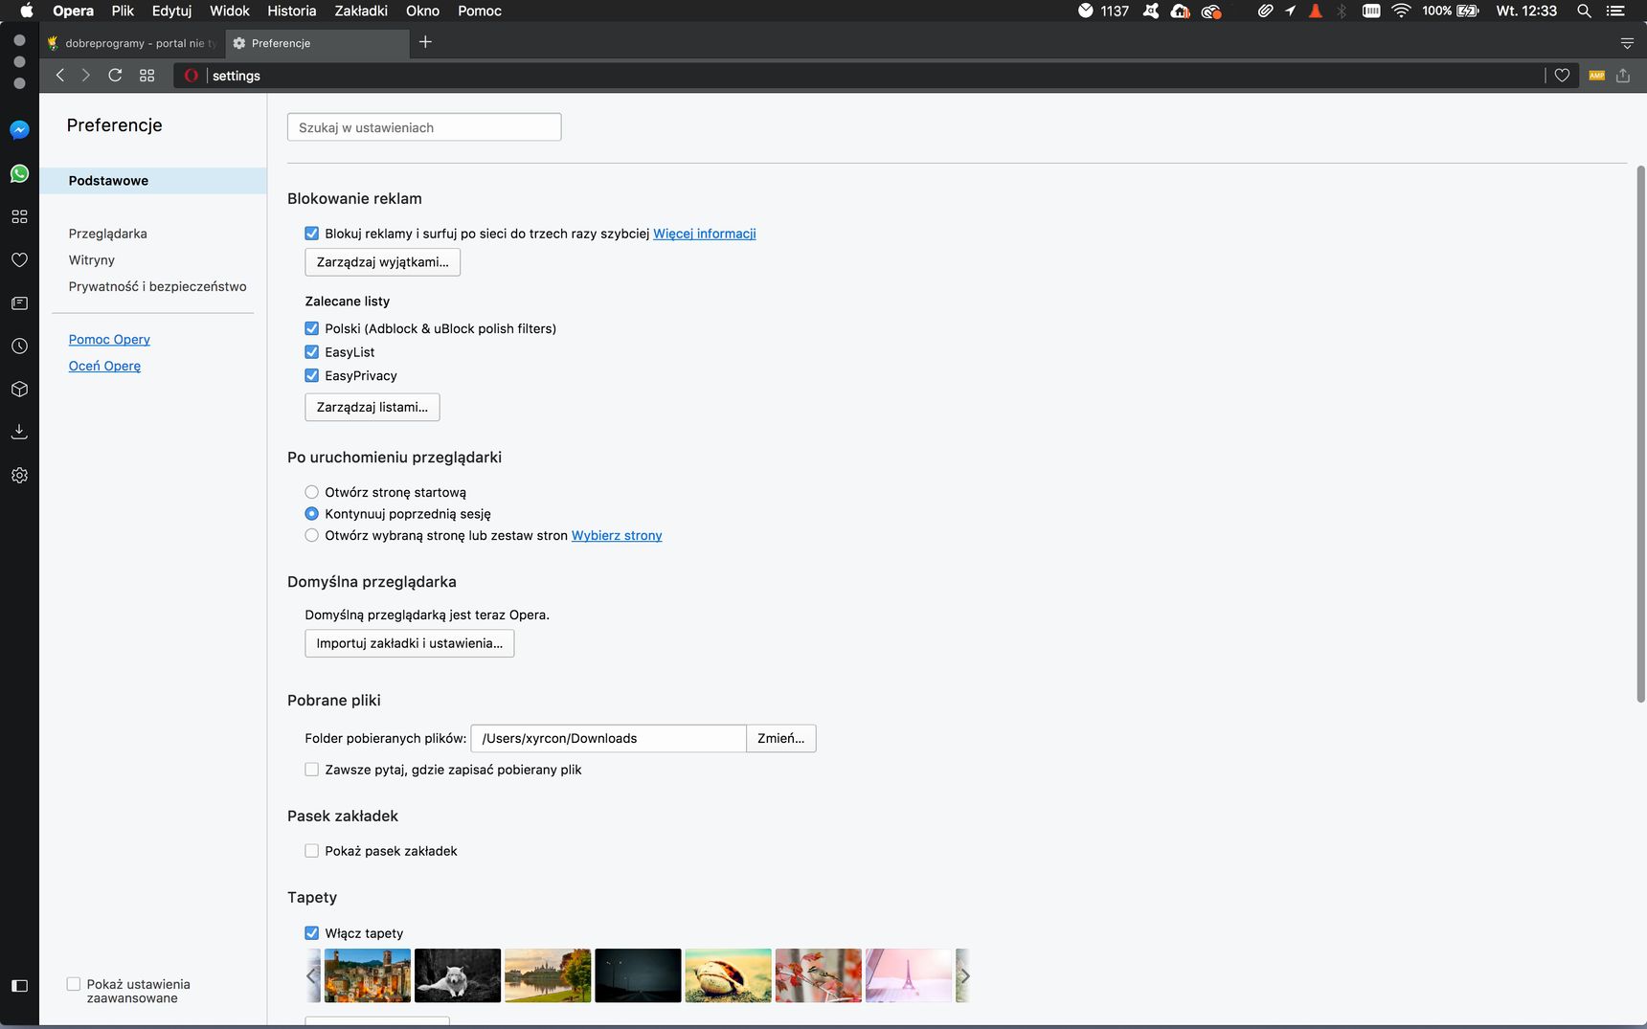Click Zarządzaj listami button
The image size is (1647, 1029).
372,407
